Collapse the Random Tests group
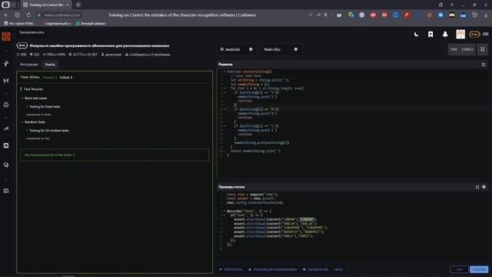The width and height of the screenshot is (492, 277). 33,122
